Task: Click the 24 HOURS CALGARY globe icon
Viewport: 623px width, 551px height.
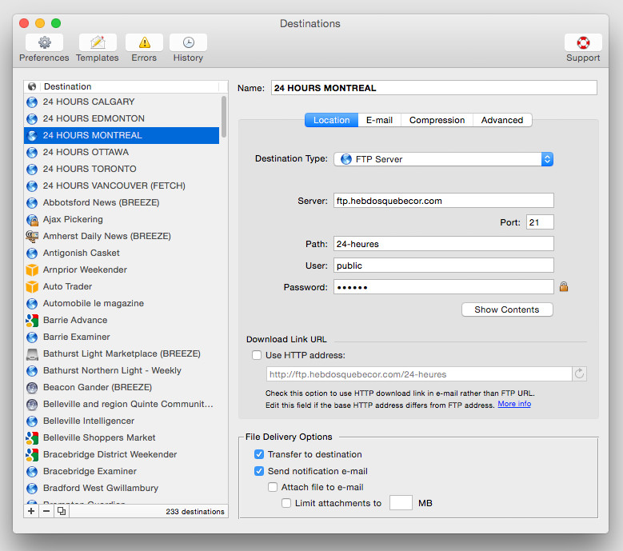Action: [x=32, y=102]
